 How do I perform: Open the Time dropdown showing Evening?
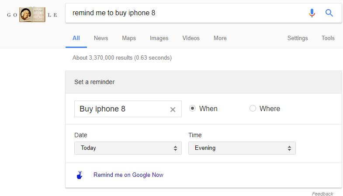point(242,148)
